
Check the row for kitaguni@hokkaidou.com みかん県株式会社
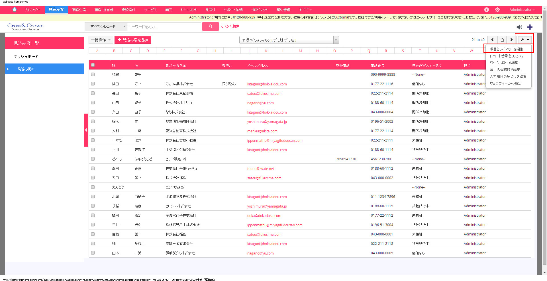(x=93, y=84)
